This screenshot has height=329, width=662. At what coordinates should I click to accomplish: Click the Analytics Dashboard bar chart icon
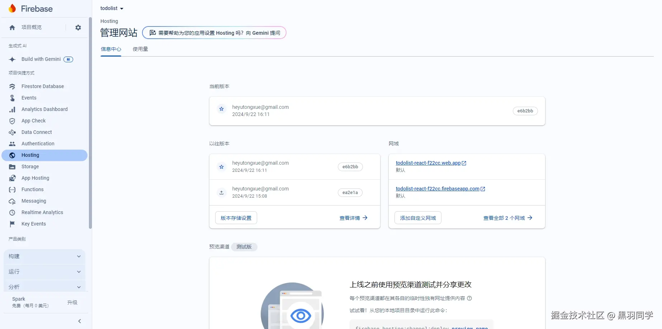[x=12, y=110]
